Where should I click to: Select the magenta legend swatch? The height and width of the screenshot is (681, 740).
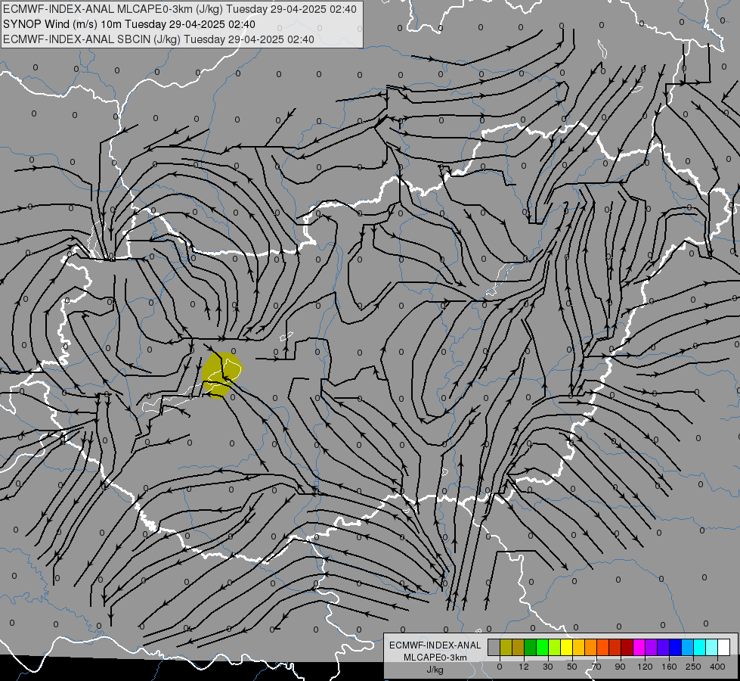(x=639, y=647)
